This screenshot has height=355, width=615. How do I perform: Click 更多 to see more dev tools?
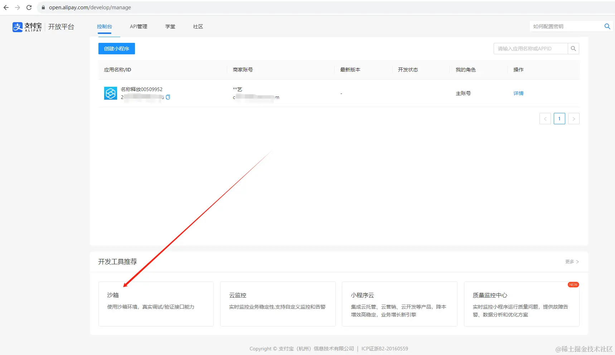tap(572, 262)
